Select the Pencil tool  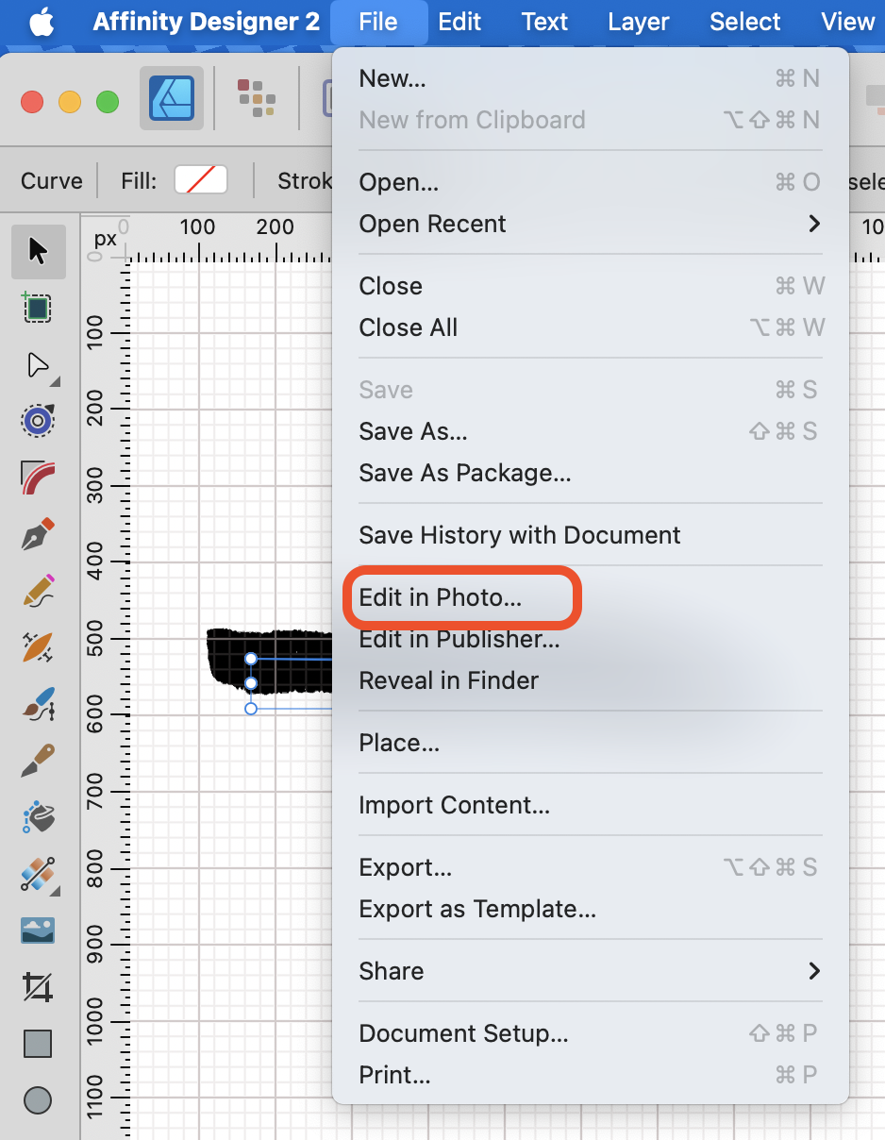(38, 592)
